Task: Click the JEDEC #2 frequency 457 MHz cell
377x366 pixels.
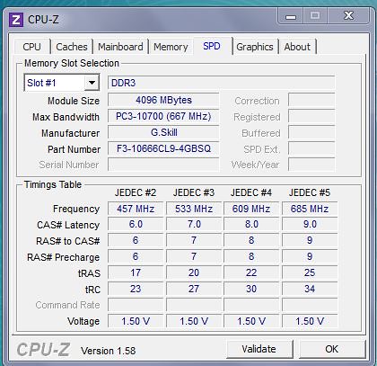Action: tap(136, 209)
